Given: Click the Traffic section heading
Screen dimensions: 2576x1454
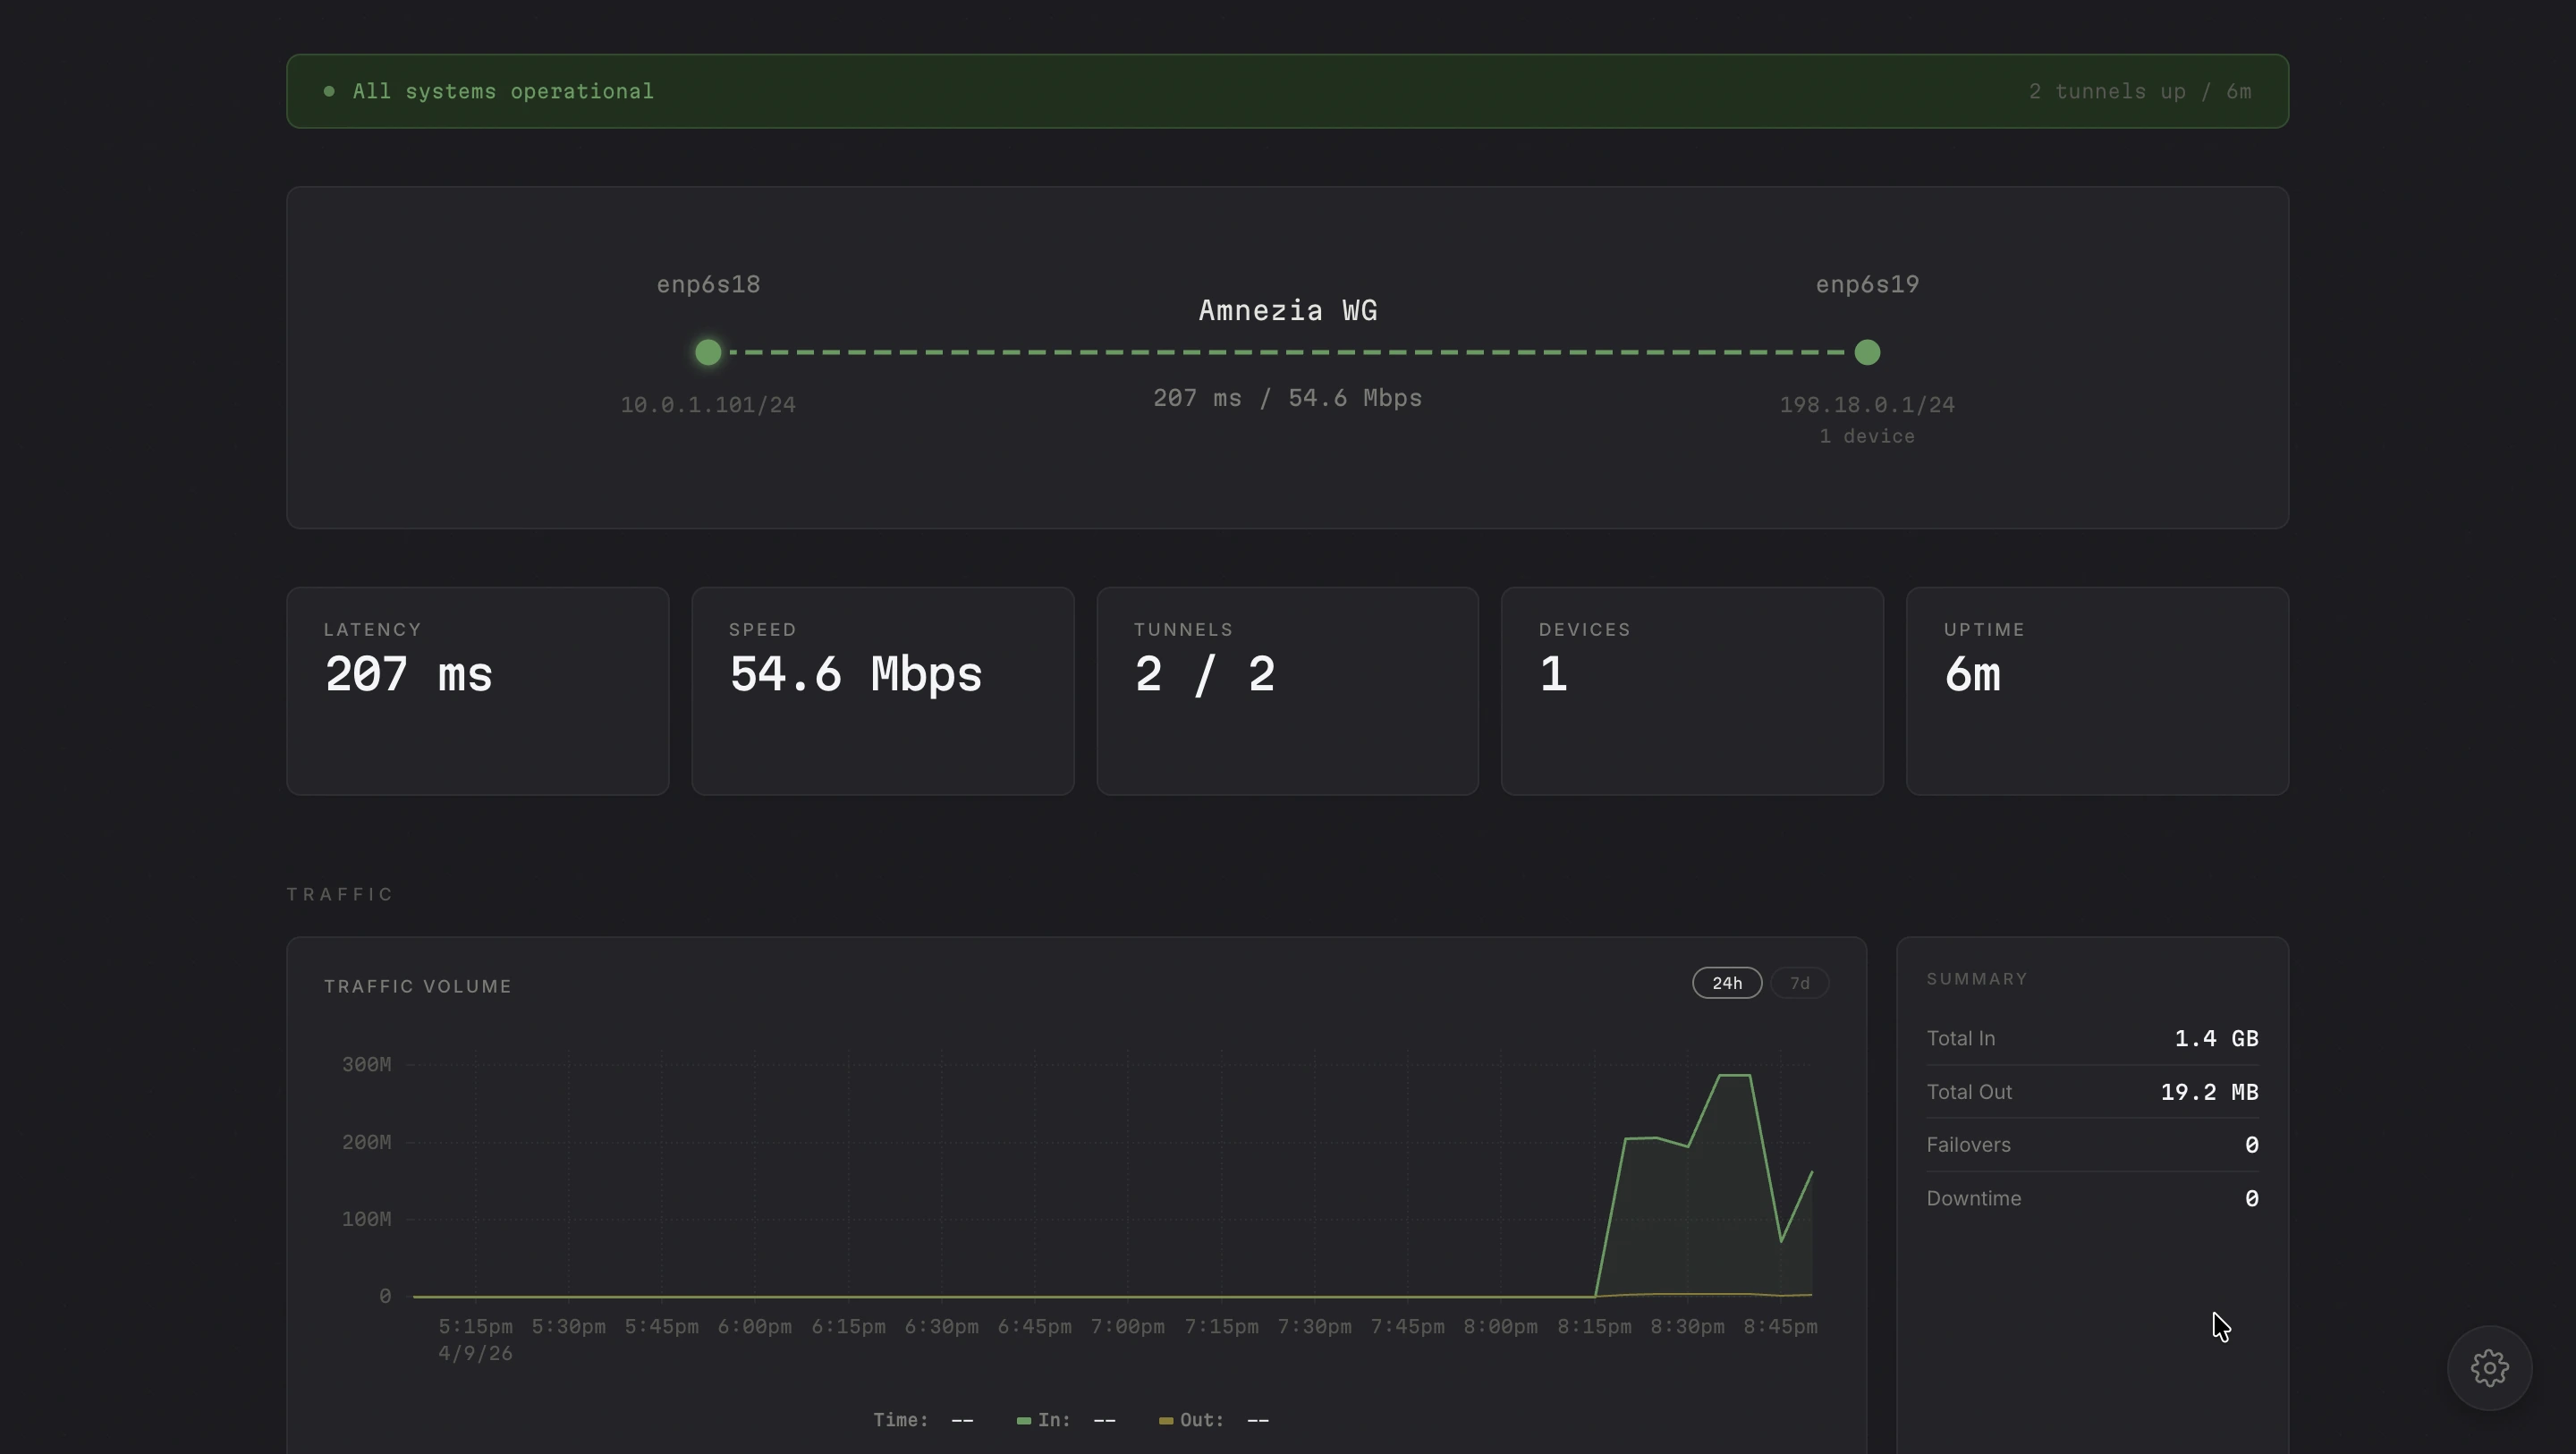Looking at the screenshot, I should point(340,894).
